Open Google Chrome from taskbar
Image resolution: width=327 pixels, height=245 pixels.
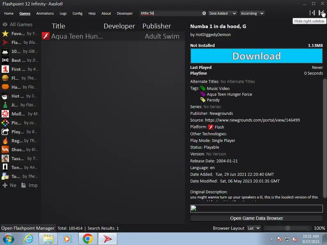(87, 239)
